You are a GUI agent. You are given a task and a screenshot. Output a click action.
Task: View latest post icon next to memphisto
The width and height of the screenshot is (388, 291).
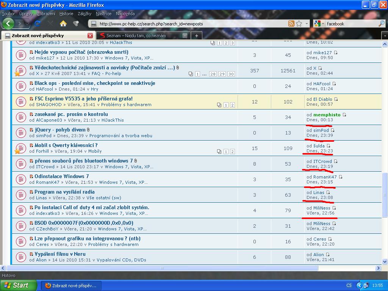pyautogui.click(x=344, y=115)
